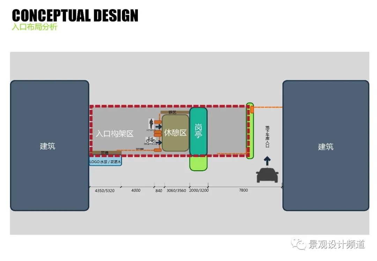Click the arrow beside the bicycle icon
The image size is (377, 261).
coord(158,142)
